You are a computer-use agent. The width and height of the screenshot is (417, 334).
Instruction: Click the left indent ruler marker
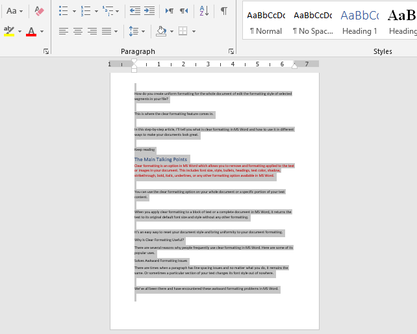pyautogui.click(x=134, y=70)
